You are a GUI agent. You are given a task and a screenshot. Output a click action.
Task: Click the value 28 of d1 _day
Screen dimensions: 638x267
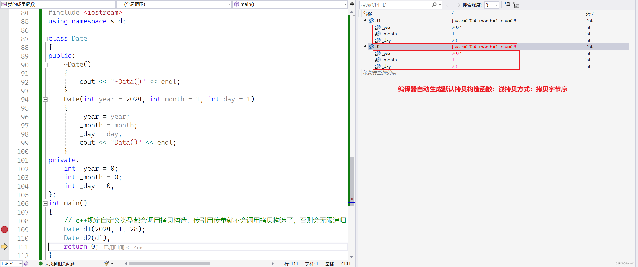pos(454,40)
